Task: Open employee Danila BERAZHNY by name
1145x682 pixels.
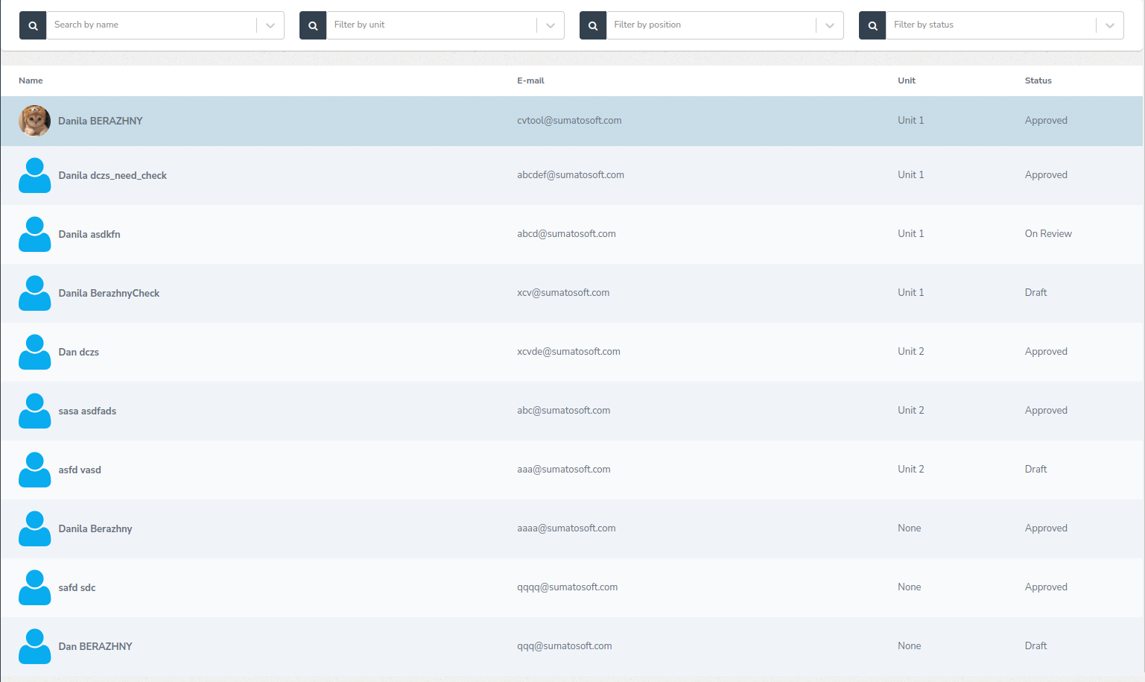Action: pos(101,121)
